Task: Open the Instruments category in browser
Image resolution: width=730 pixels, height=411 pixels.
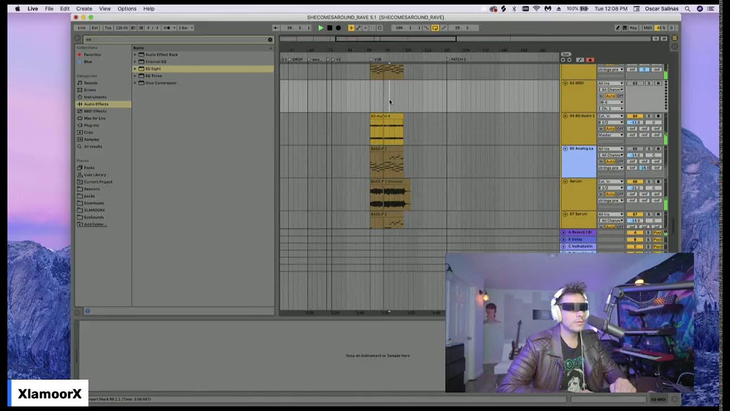Action: point(95,97)
